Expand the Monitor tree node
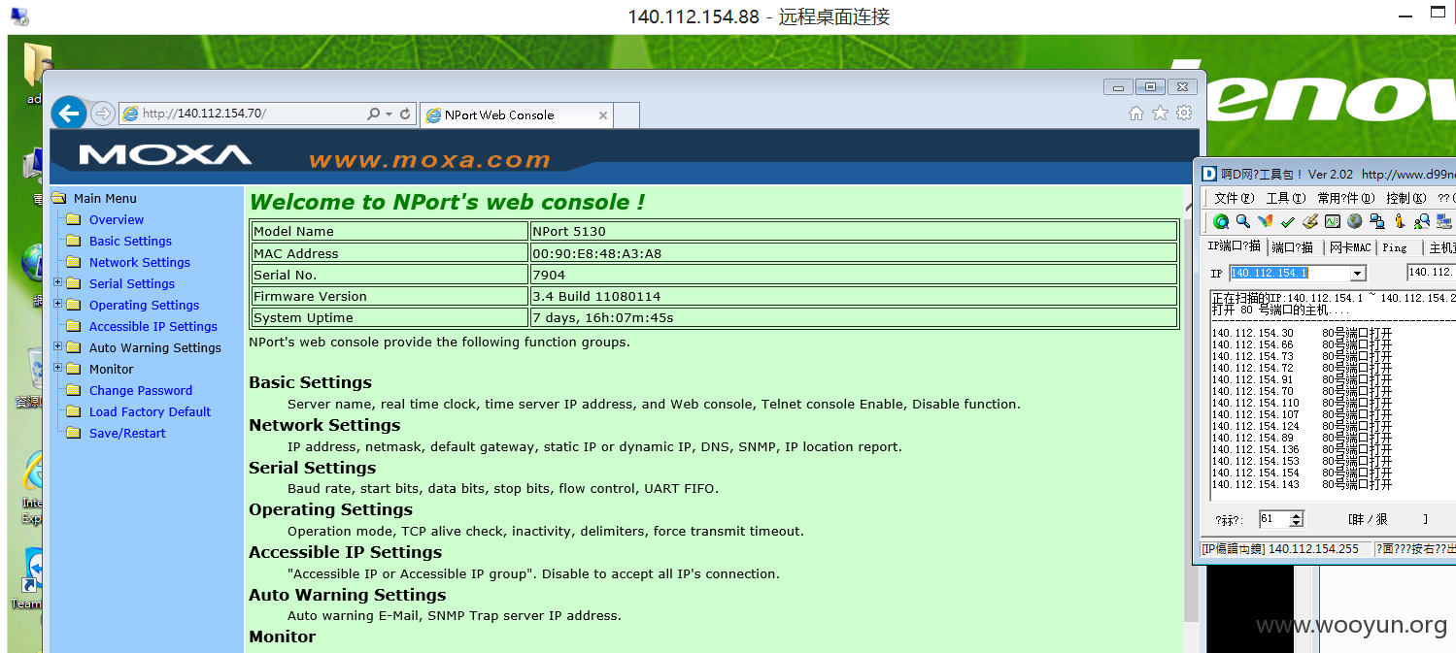Screen dimensions: 1456x653 click(x=58, y=368)
